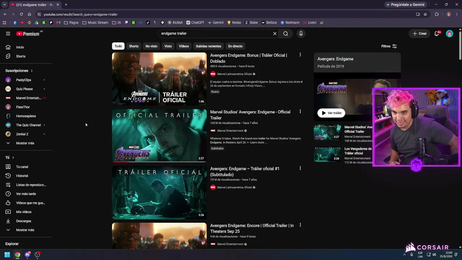Open the Chrome profile avatar
This screenshot has height=260, width=462.
pyautogui.click(x=449, y=14)
